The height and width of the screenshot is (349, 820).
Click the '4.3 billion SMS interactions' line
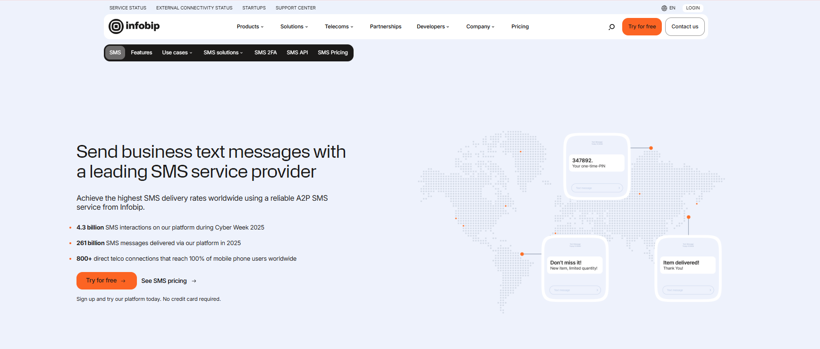click(170, 228)
